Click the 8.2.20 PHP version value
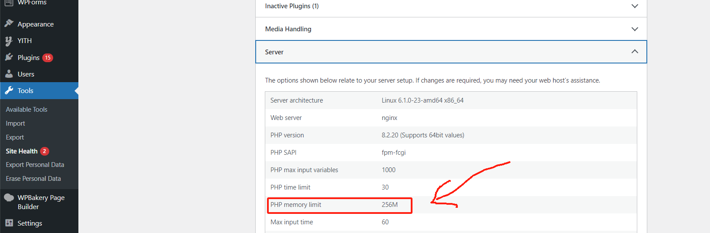Image resolution: width=710 pixels, height=233 pixels. pos(423,135)
